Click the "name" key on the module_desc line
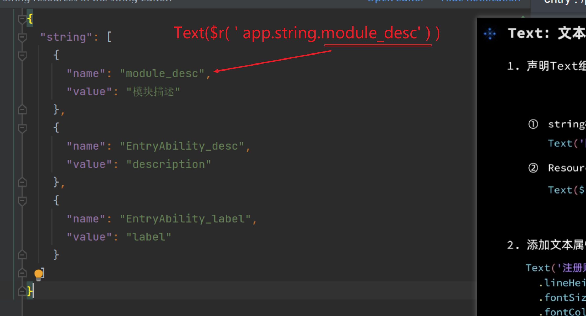 86,74
